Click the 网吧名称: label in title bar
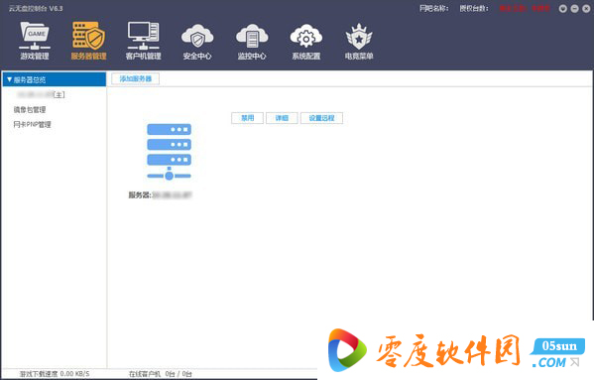The width and height of the screenshot is (594, 380). 434,8
